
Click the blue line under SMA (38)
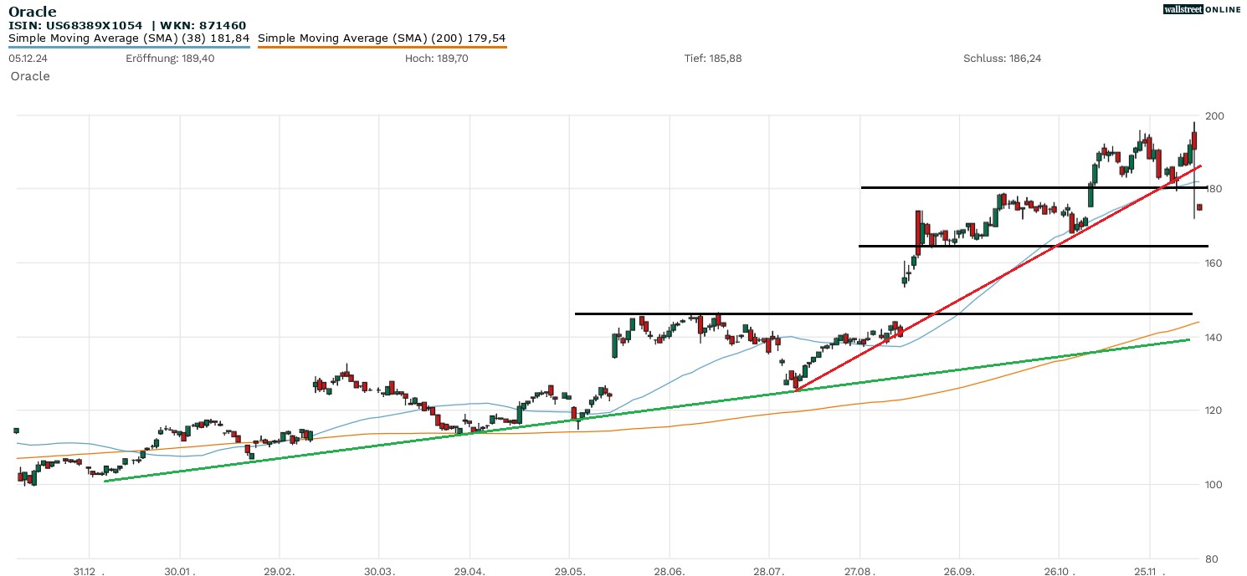130,47
